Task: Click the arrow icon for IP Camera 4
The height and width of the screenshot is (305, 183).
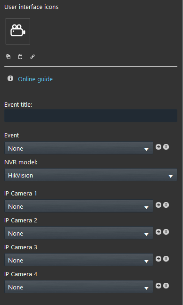Action: click(x=158, y=286)
